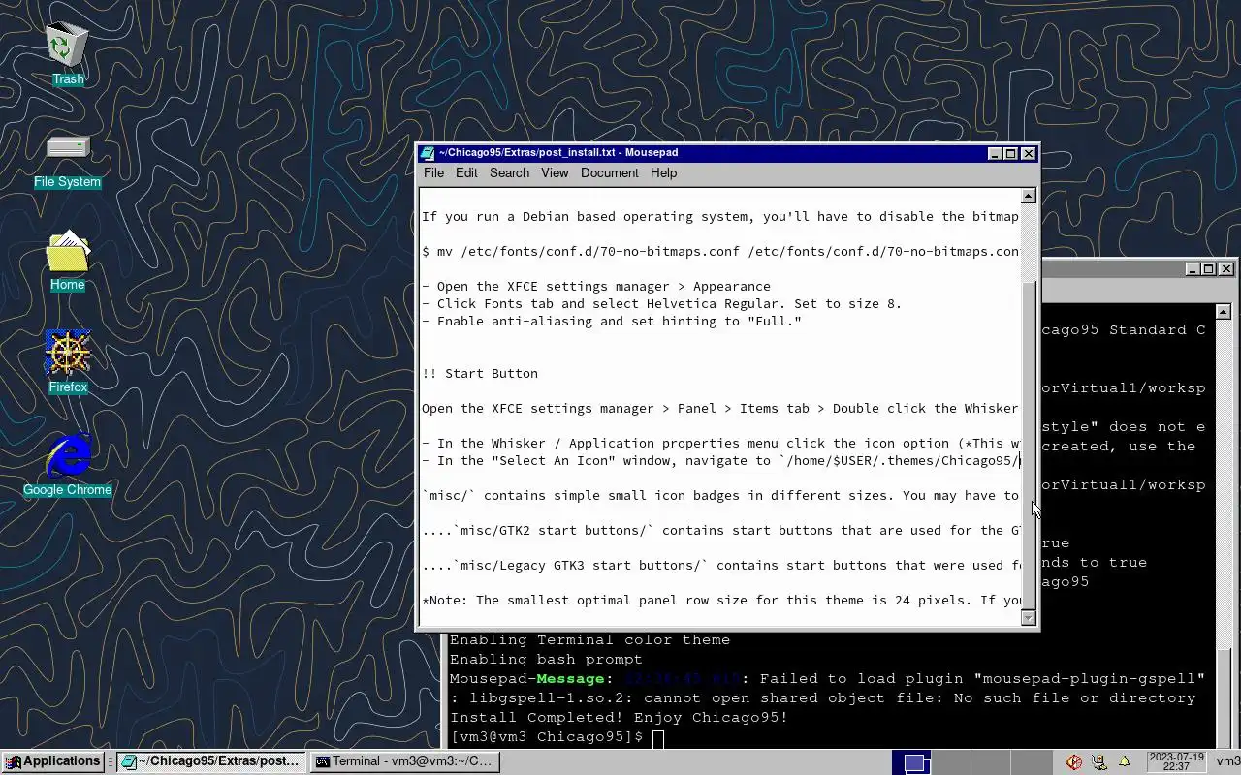Switch to the second workspace in pager
The height and width of the screenshot is (775, 1241).
(950, 762)
